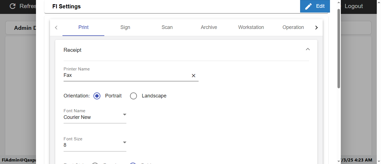The height and width of the screenshot is (164, 381).
Task: Open the Font Name dropdown
Action: [x=95, y=117]
